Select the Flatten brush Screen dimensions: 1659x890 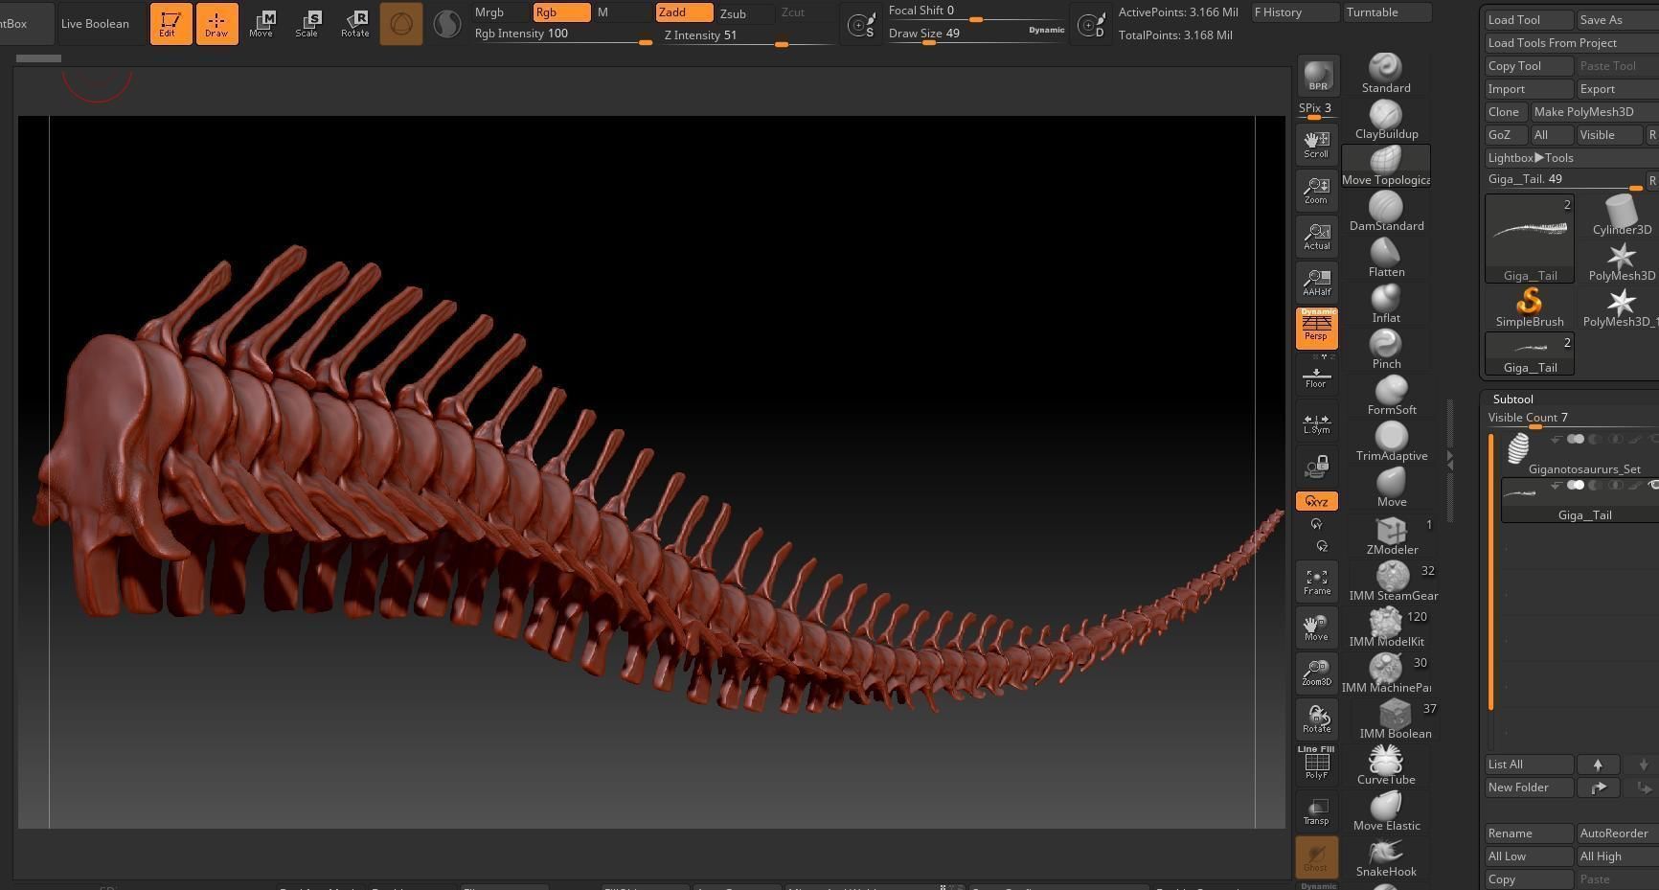tap(1386, 258)
